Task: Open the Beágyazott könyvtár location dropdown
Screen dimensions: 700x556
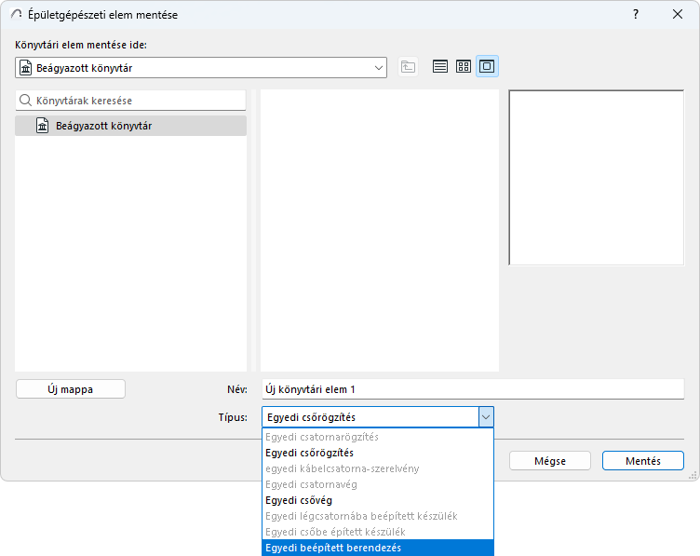Action: (201, 68)
